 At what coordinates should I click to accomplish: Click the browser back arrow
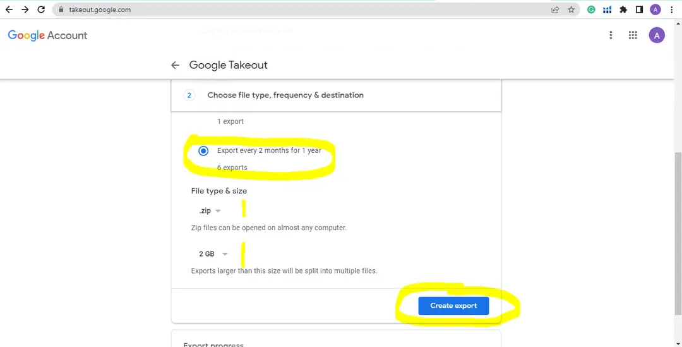click(9, 9)
